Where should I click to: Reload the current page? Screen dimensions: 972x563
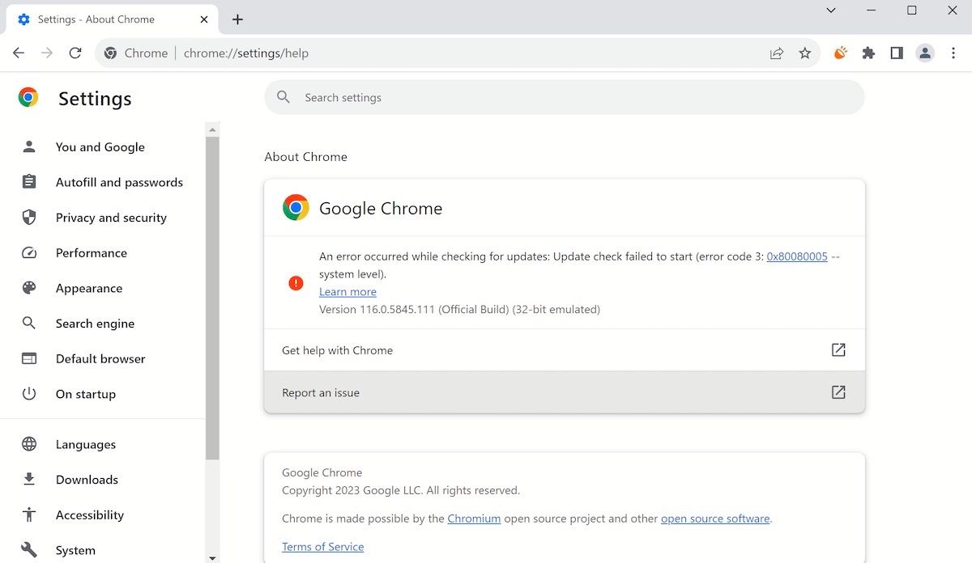pyautogui.click(x=75, y=53)
